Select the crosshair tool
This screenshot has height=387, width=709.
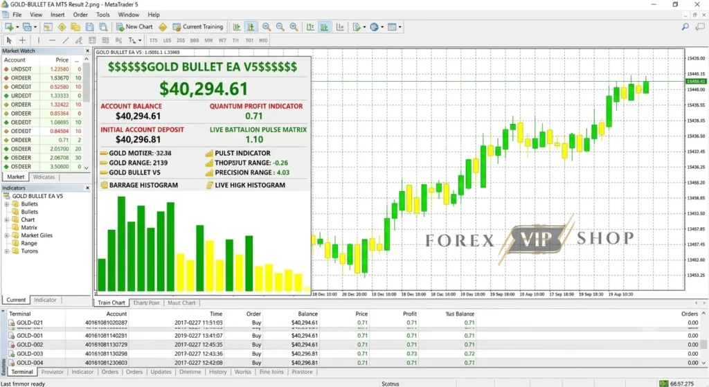[x=22, y=40]
